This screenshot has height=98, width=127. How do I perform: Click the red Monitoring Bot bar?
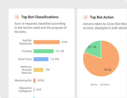point(34,81)
